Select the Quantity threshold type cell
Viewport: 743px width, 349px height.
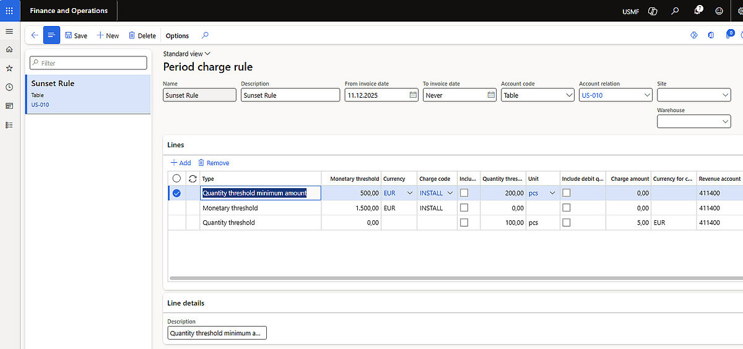[x=260, y=222]
